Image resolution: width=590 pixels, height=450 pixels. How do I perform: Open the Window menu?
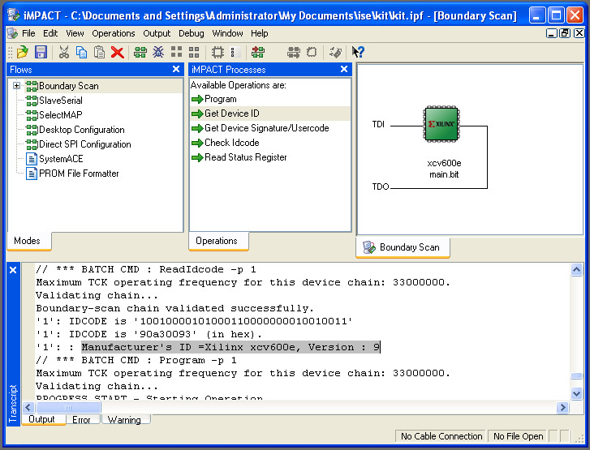[x=227, y=33]
